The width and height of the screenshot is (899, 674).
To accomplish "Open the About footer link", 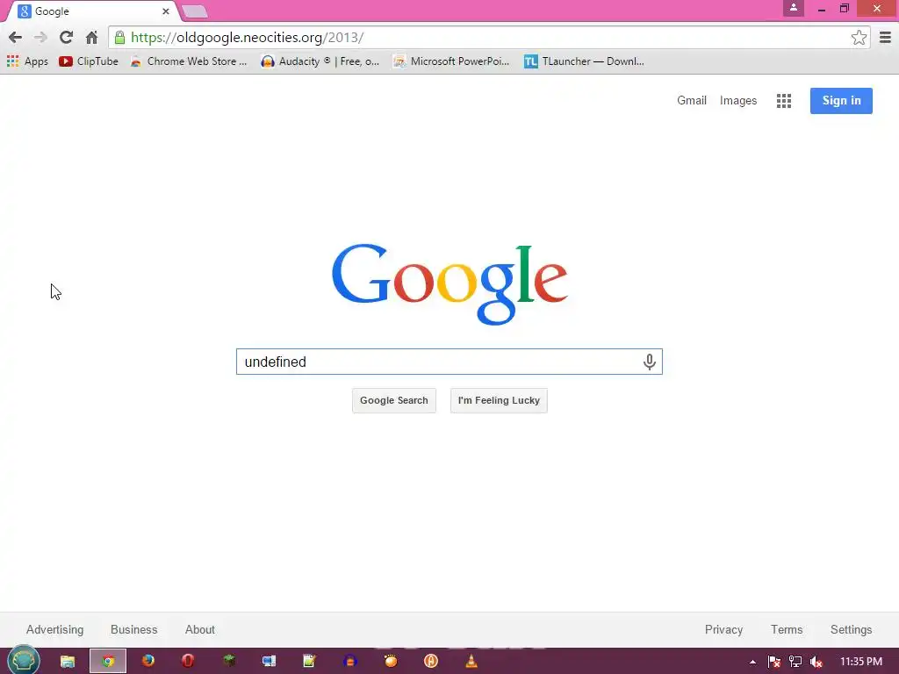I will tap(199, 629).
